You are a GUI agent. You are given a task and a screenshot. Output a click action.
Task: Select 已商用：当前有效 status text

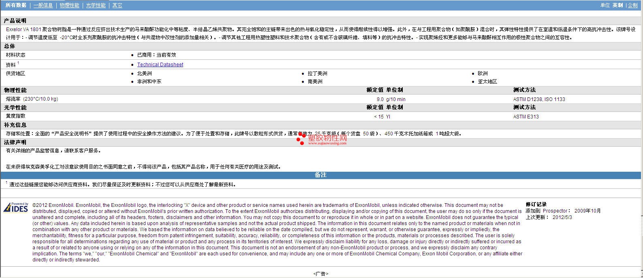tap(156, 55)
